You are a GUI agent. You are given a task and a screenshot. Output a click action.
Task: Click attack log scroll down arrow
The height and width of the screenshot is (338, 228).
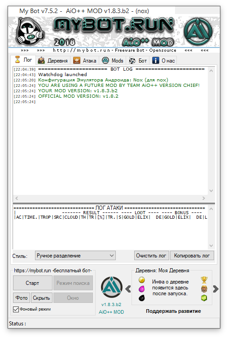211,246
